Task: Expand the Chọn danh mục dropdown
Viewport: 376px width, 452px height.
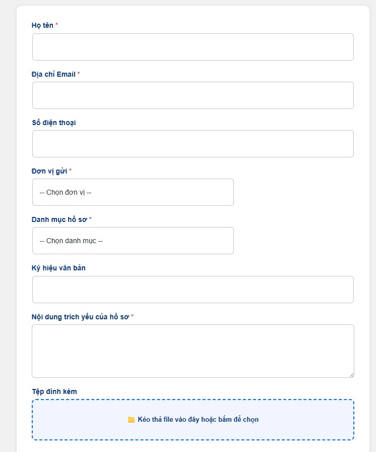Action: pos(133,241)
